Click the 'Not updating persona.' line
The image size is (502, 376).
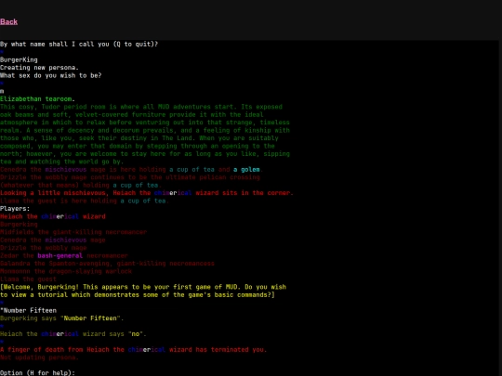39,357
